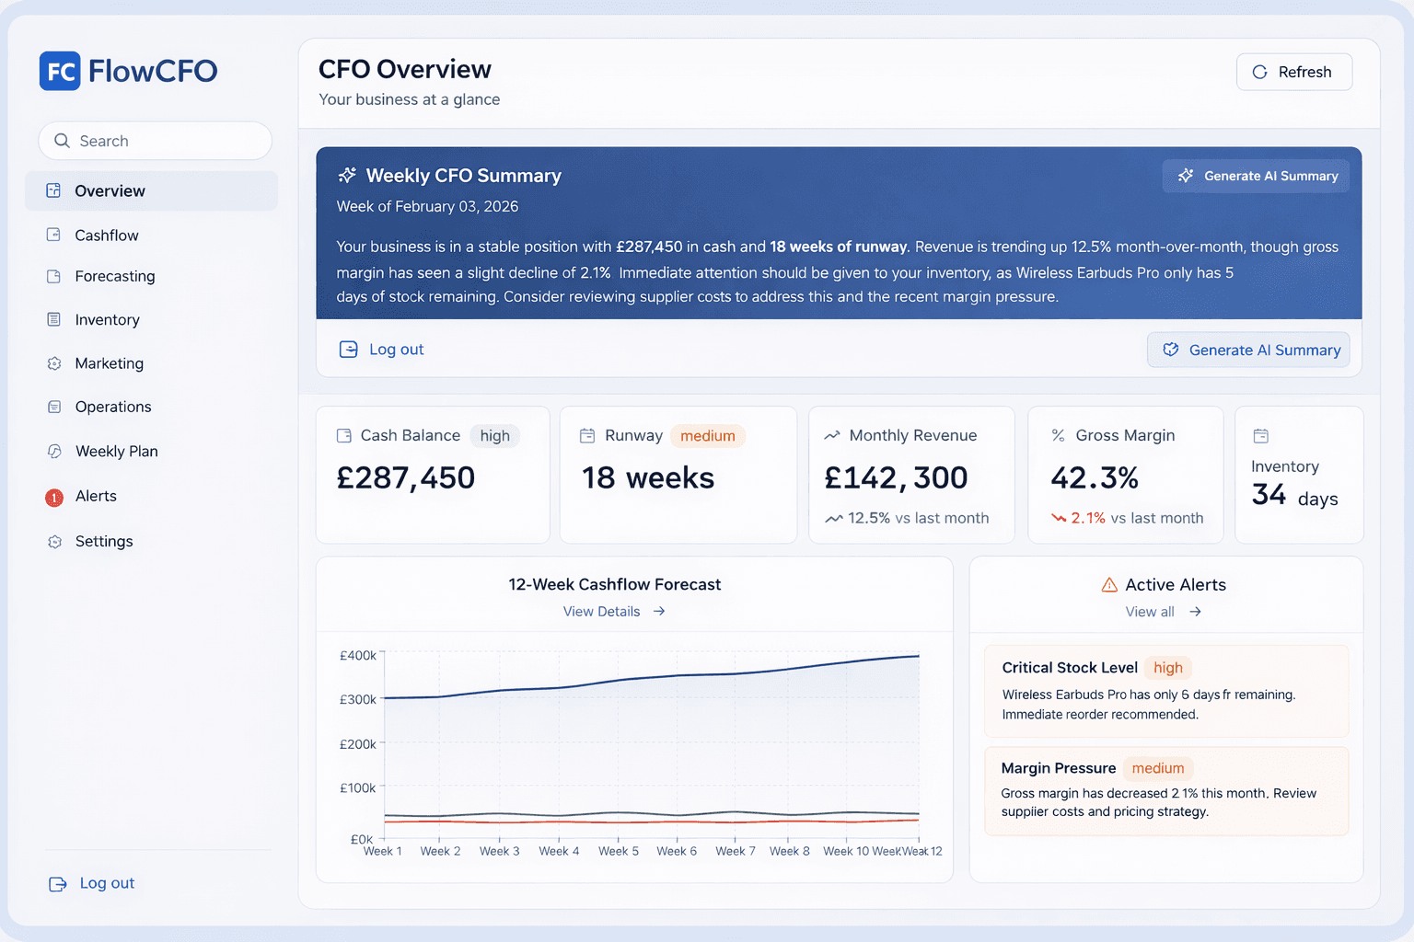
Task: Click the Active Alerts warning triangle icon
Action: pyautogui.click(x=1109, y=585)
